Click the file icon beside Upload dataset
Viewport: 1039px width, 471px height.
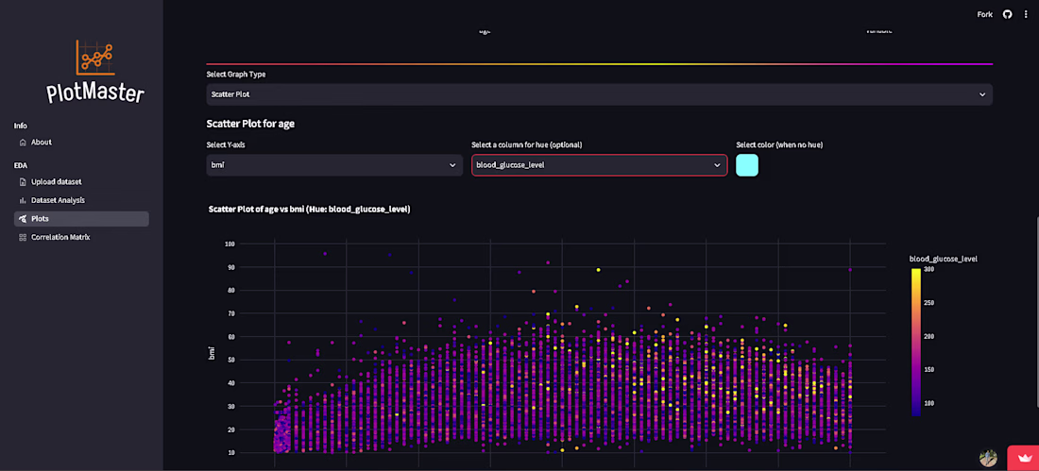click(24, 181)
